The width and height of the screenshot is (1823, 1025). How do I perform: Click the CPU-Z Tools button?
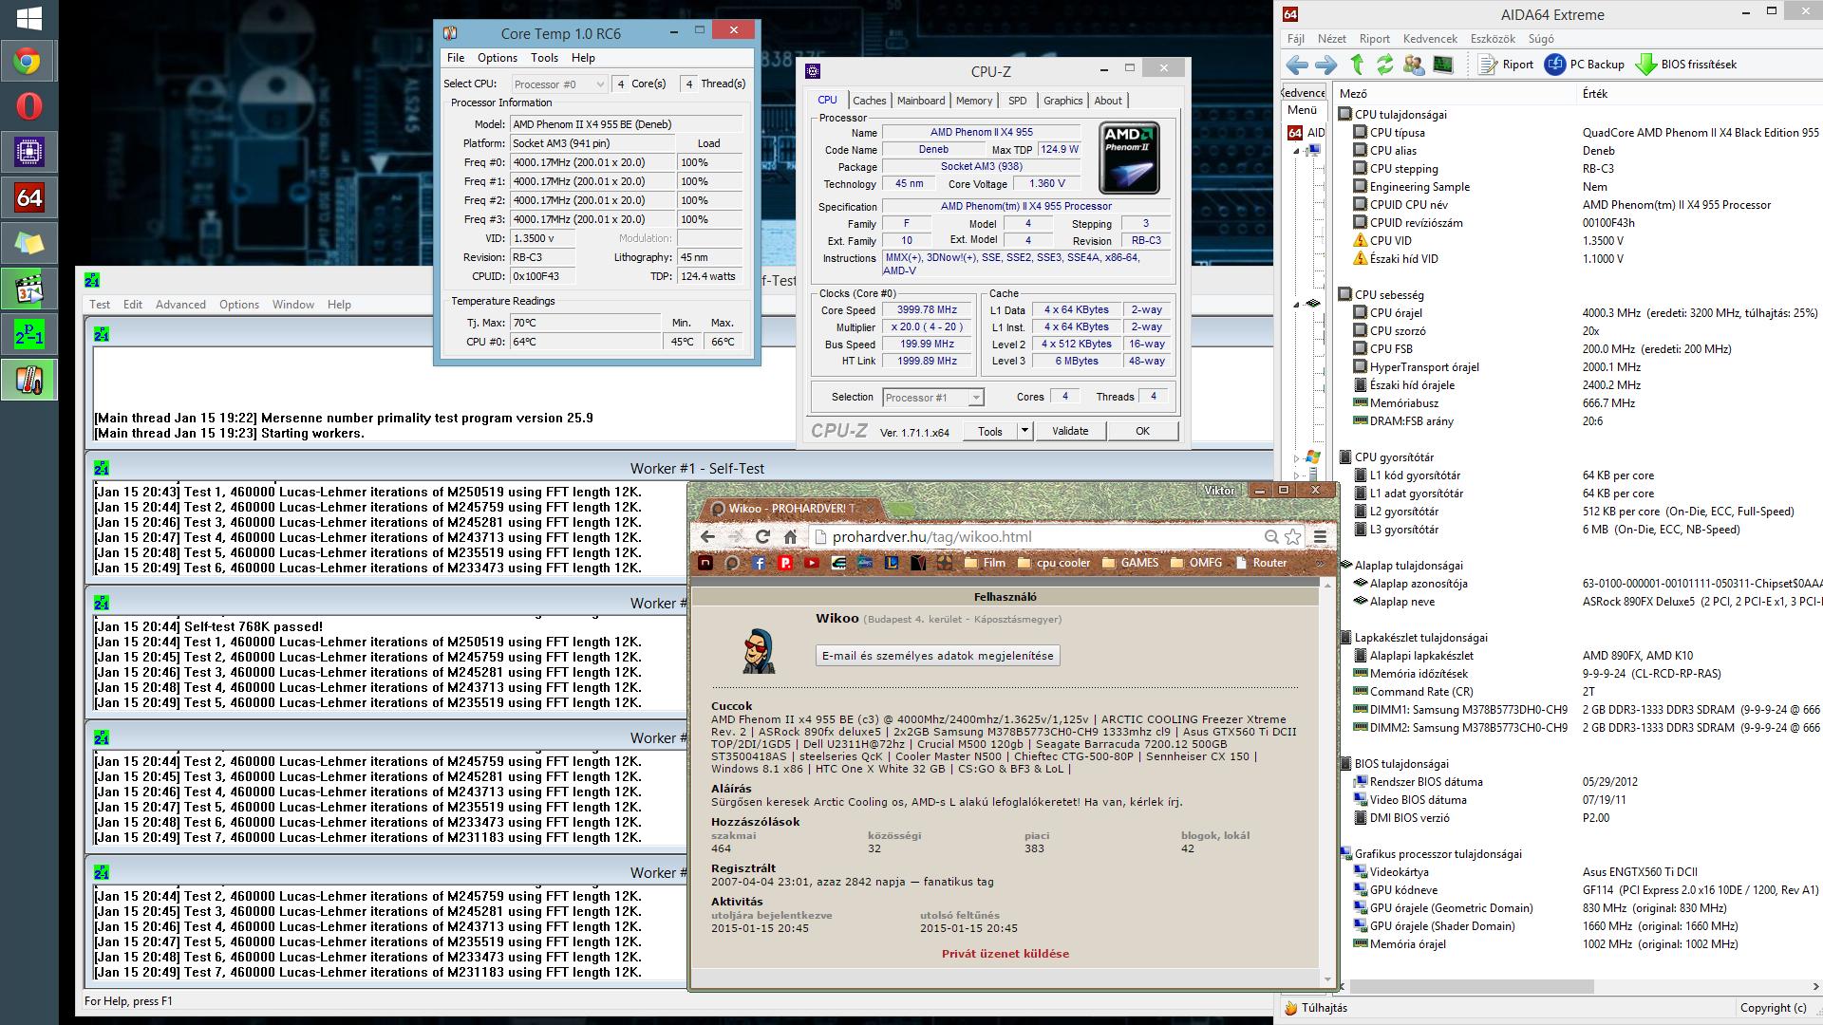(990, 431)
